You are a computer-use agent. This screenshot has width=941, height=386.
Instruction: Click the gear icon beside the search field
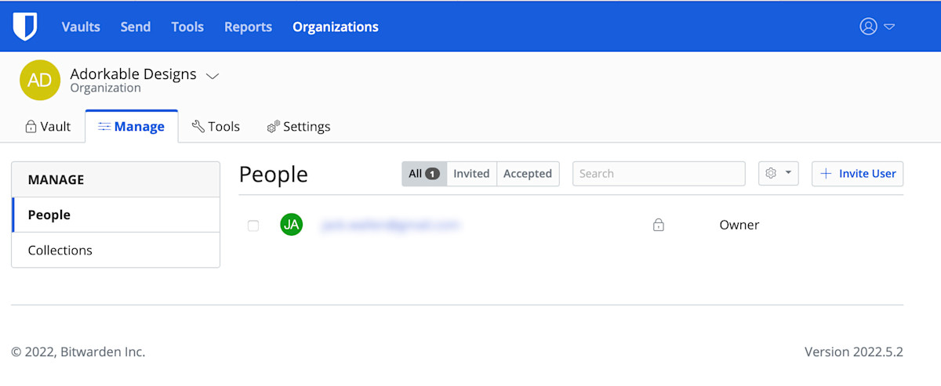[x=771, y=174]
